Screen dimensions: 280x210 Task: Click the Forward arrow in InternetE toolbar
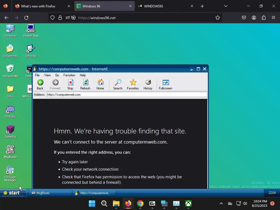tap(55, 84)
